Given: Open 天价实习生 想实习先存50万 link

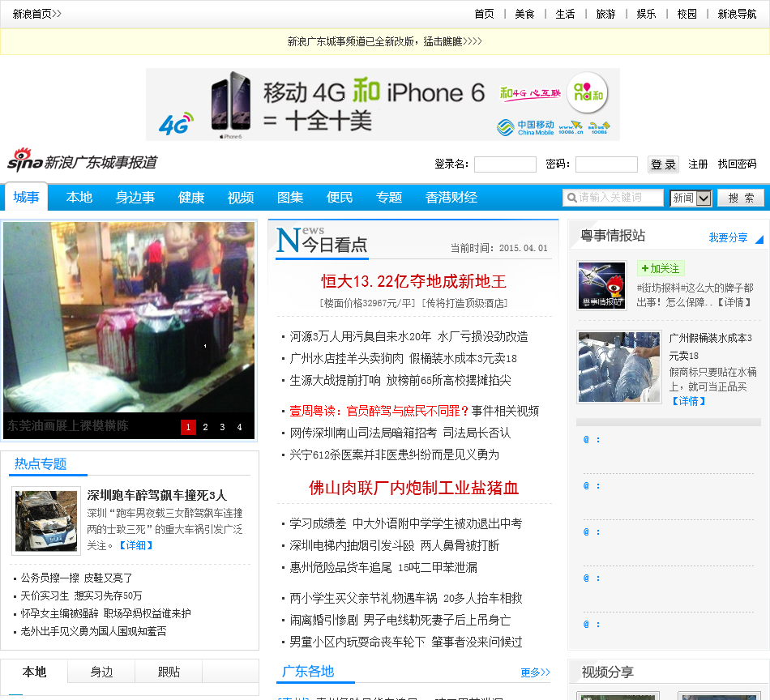Looking at the screenshot, I should pyautogui.click(x=82, y=595).
